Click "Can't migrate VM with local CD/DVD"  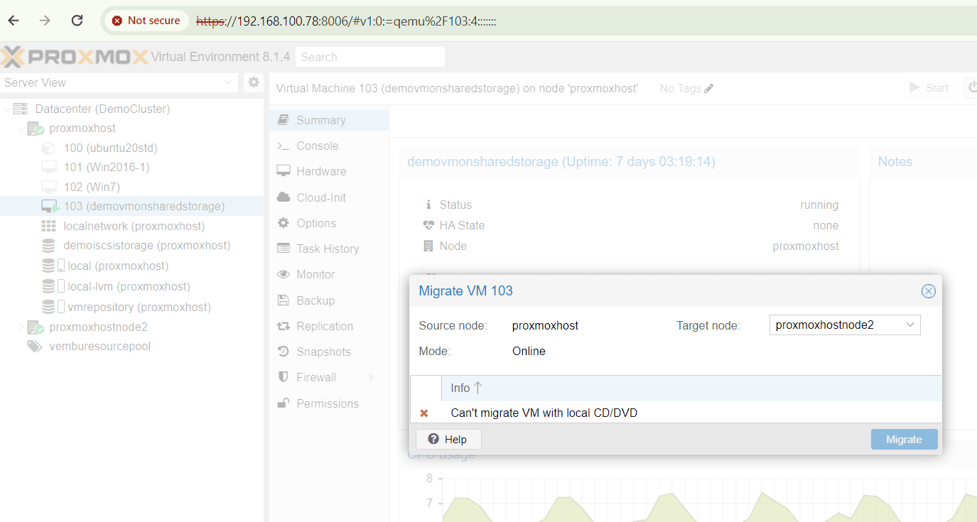(x=544, y=413)
